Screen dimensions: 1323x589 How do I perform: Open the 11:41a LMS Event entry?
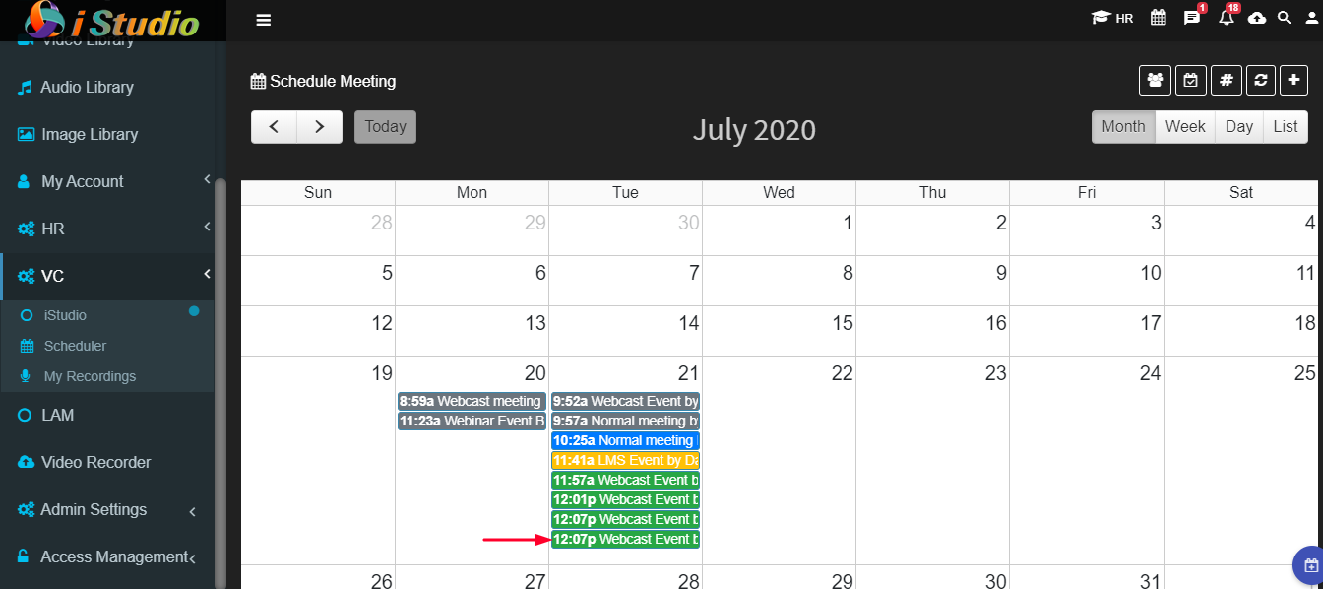pyautogui.click(x=625, y=460)
